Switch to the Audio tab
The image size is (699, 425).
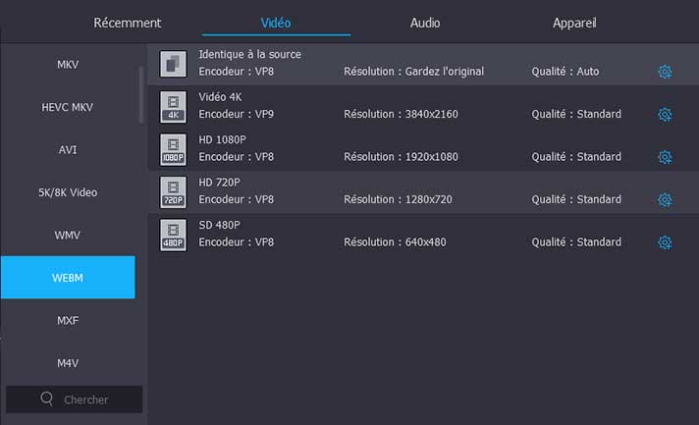[424, 23]
